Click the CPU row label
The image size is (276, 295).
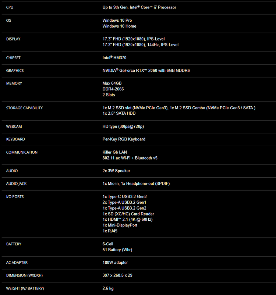10,7
